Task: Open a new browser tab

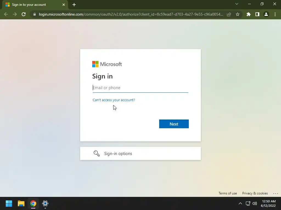Action: pos(74,5)
